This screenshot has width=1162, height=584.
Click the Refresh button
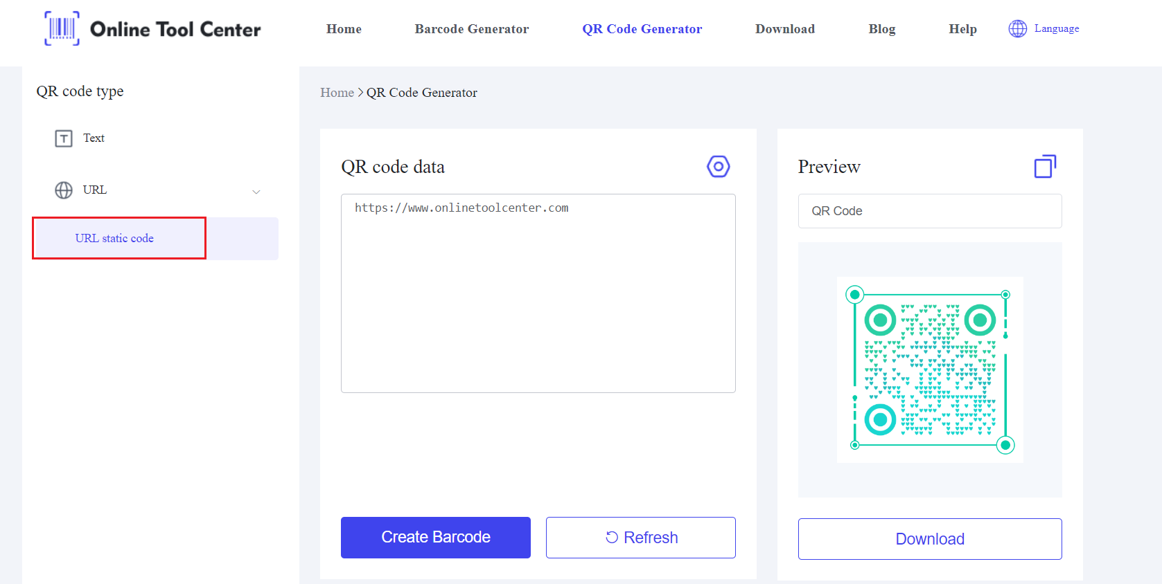tap(641, 538)
